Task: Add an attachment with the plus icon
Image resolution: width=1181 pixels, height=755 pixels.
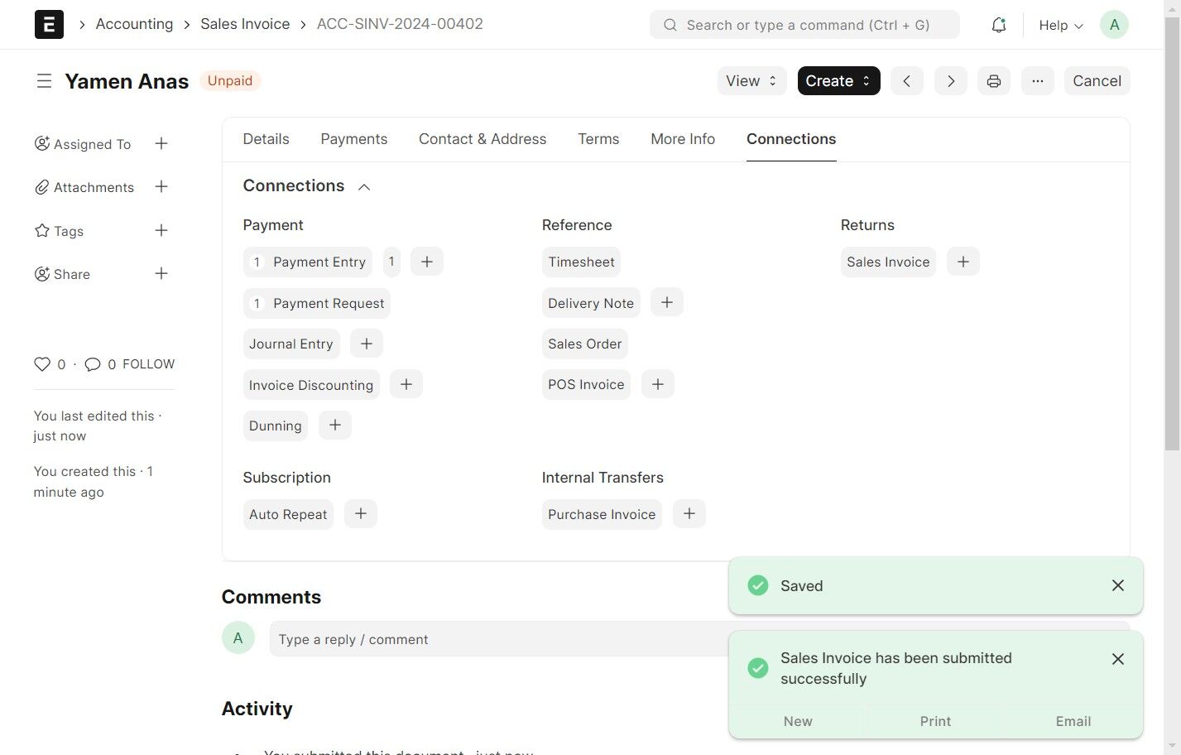Action: coord(161,187)
